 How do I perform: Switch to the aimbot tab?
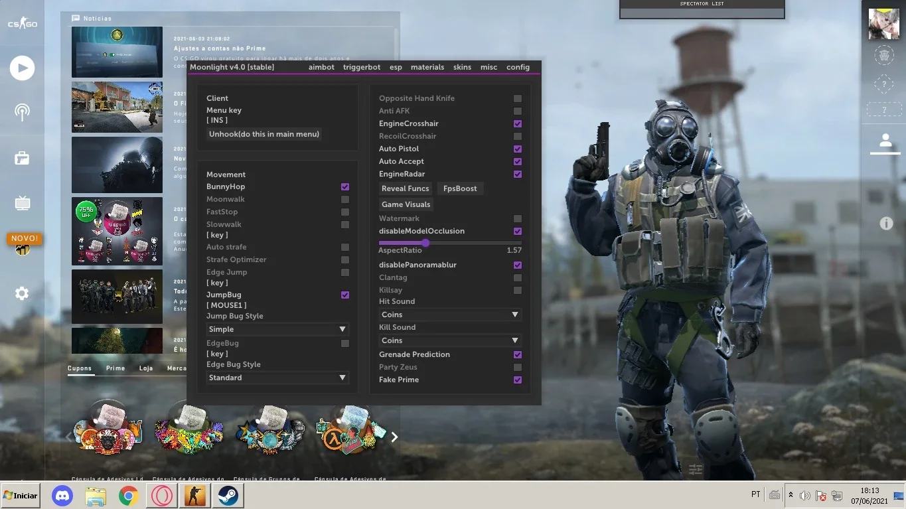pos(321,67)
